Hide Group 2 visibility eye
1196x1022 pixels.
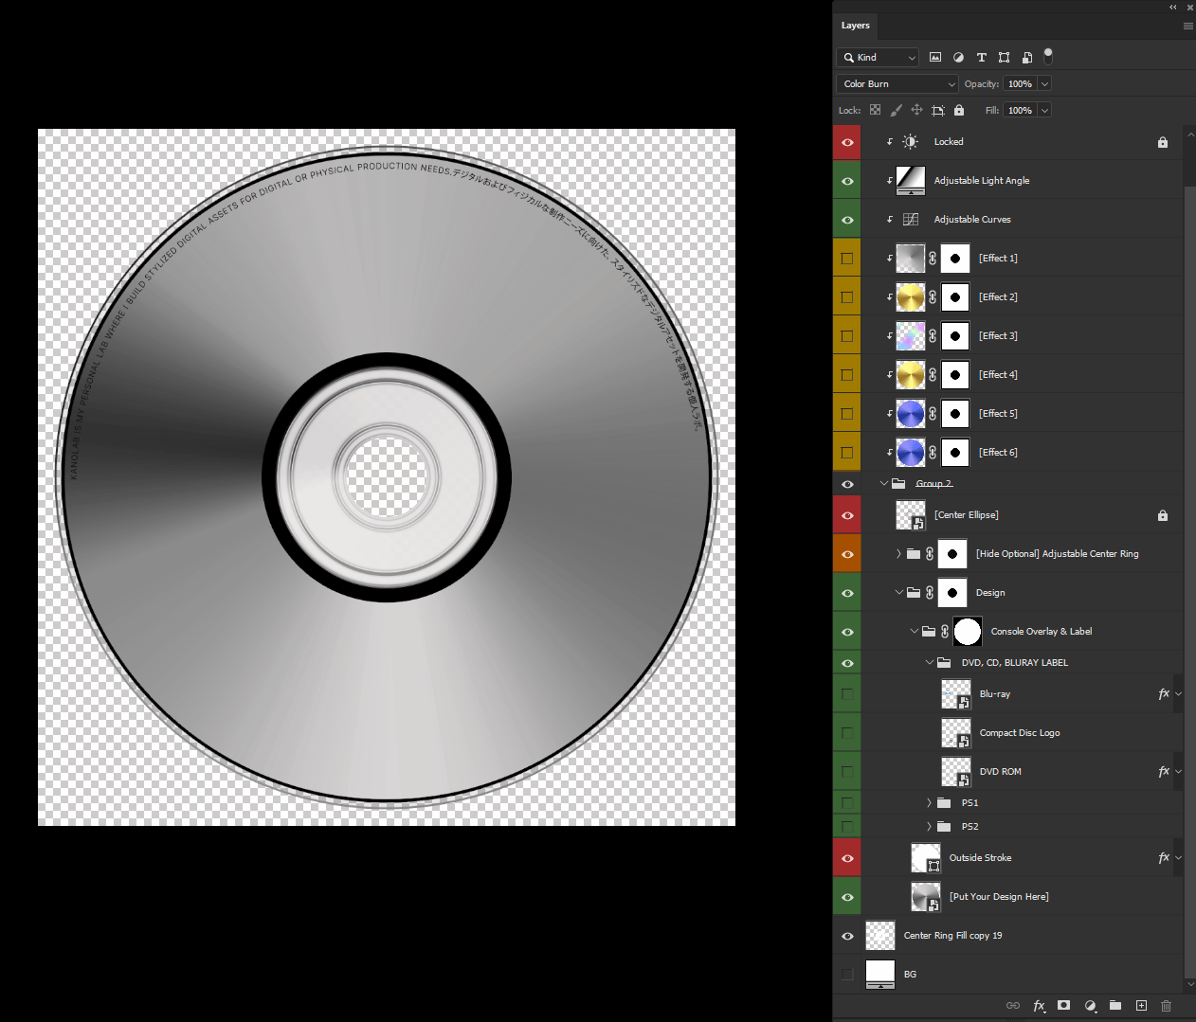847,484
